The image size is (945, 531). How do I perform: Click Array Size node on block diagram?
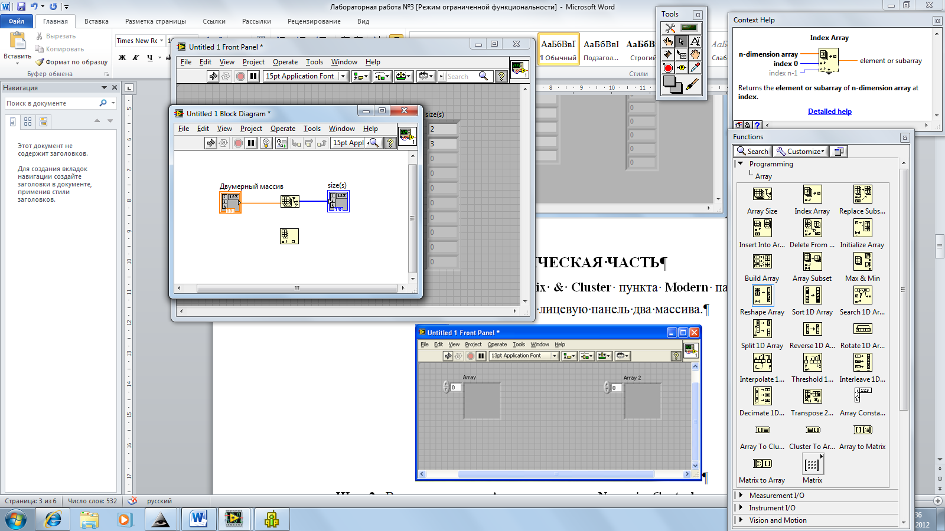coord(289,202)
